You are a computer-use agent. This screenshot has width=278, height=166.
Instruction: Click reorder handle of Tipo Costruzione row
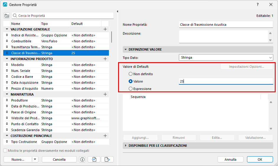click(7, 142)
